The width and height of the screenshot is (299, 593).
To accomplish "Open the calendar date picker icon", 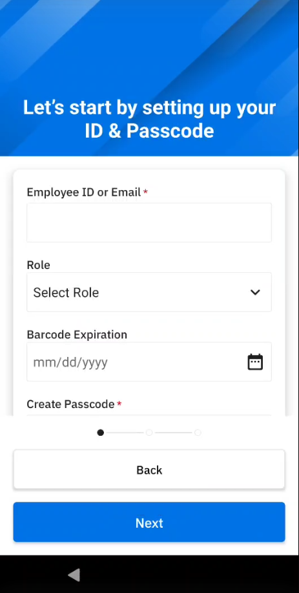I will pos(255,362).
